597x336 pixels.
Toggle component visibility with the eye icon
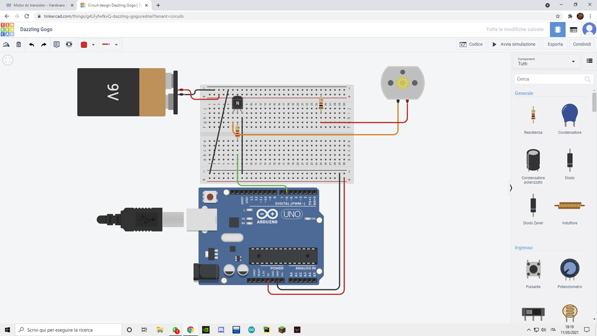tap(69, 44)
